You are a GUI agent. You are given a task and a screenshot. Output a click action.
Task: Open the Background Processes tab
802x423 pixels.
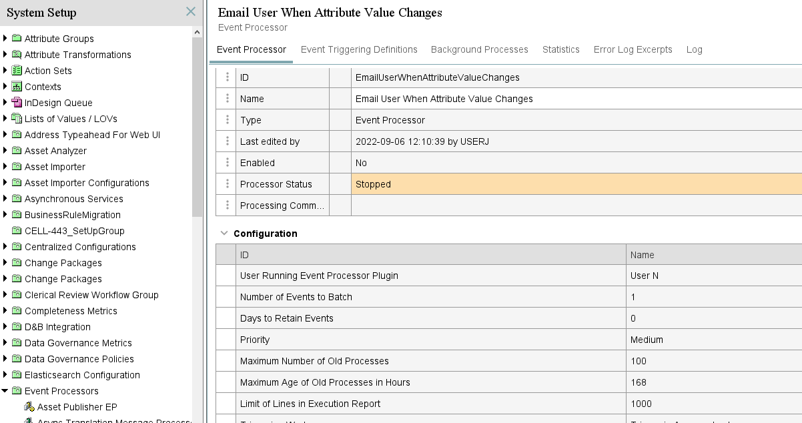coord(480,49)
